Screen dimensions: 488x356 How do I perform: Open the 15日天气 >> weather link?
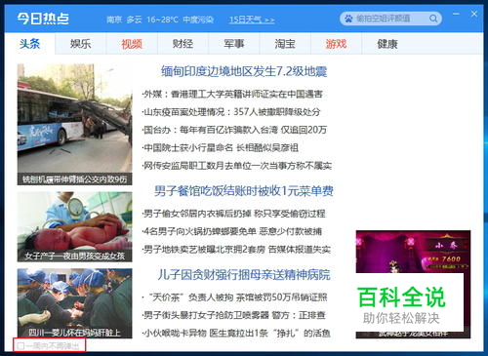tap(252, 20)
